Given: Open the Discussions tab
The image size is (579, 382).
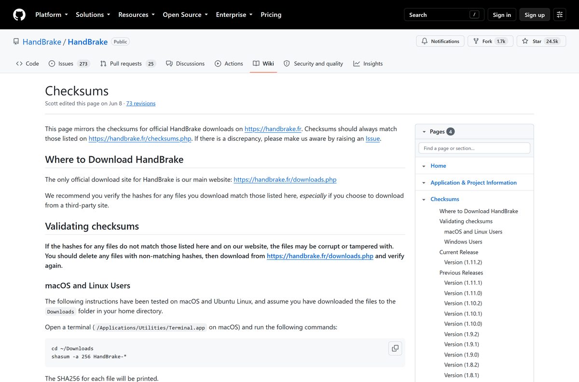Looking at the screenshot, I should coord(185,64).
